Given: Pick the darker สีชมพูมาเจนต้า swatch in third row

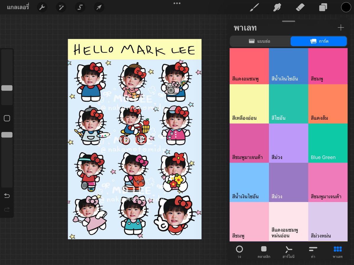Looking at the screenshot, I should pyautogui.click(x=249, y=143).
